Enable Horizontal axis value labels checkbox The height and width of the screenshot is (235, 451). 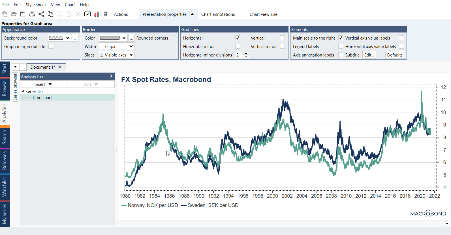point(401,46)
